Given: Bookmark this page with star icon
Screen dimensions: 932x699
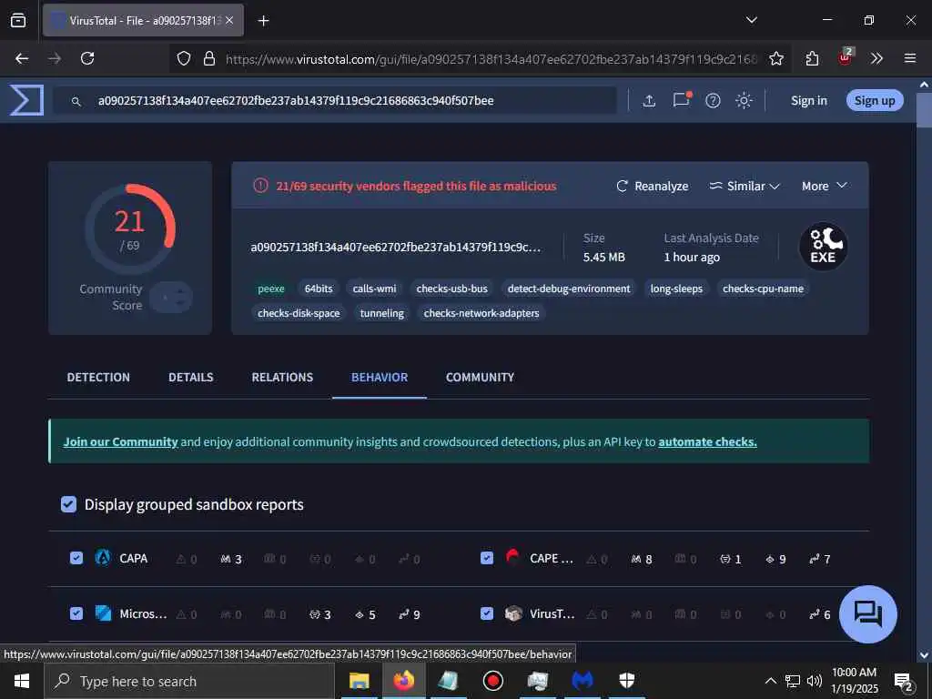Looking at the screenshot, I should [775, 58].
